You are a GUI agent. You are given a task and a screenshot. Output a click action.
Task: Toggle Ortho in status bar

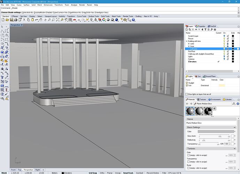tap(102, 173)
